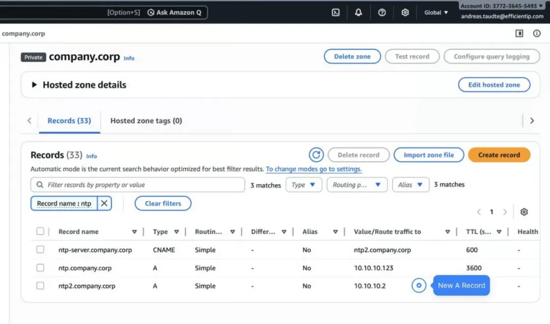This screenshot has height=324, width=550.
Task: Sort by Type column arrow
Action: coord(176,232)
